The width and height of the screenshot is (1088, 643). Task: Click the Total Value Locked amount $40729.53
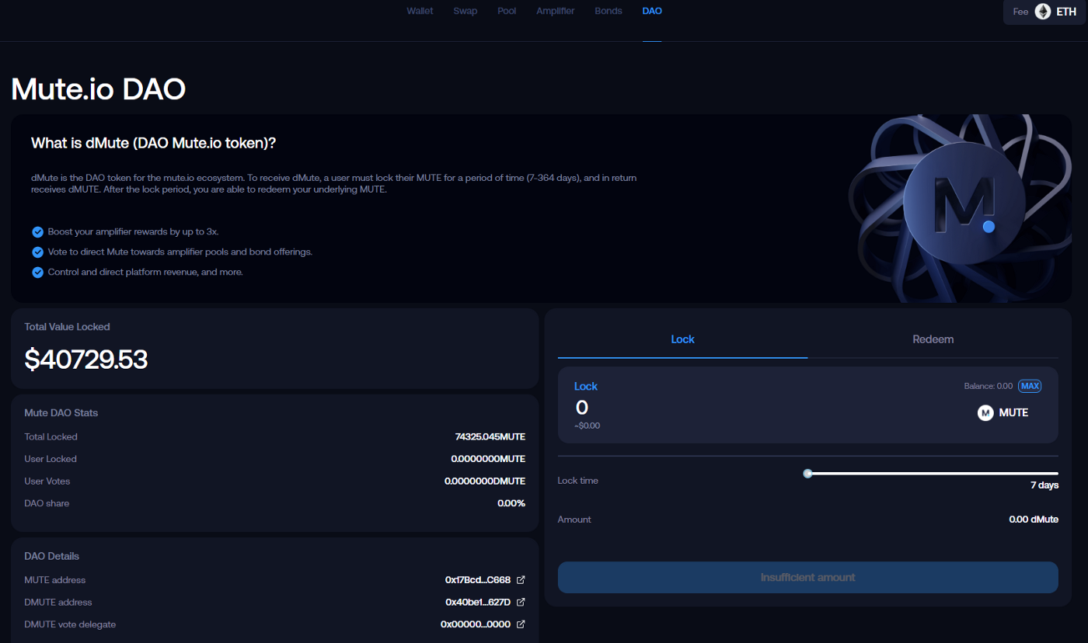pyautogui.click(x=86, y=360)
